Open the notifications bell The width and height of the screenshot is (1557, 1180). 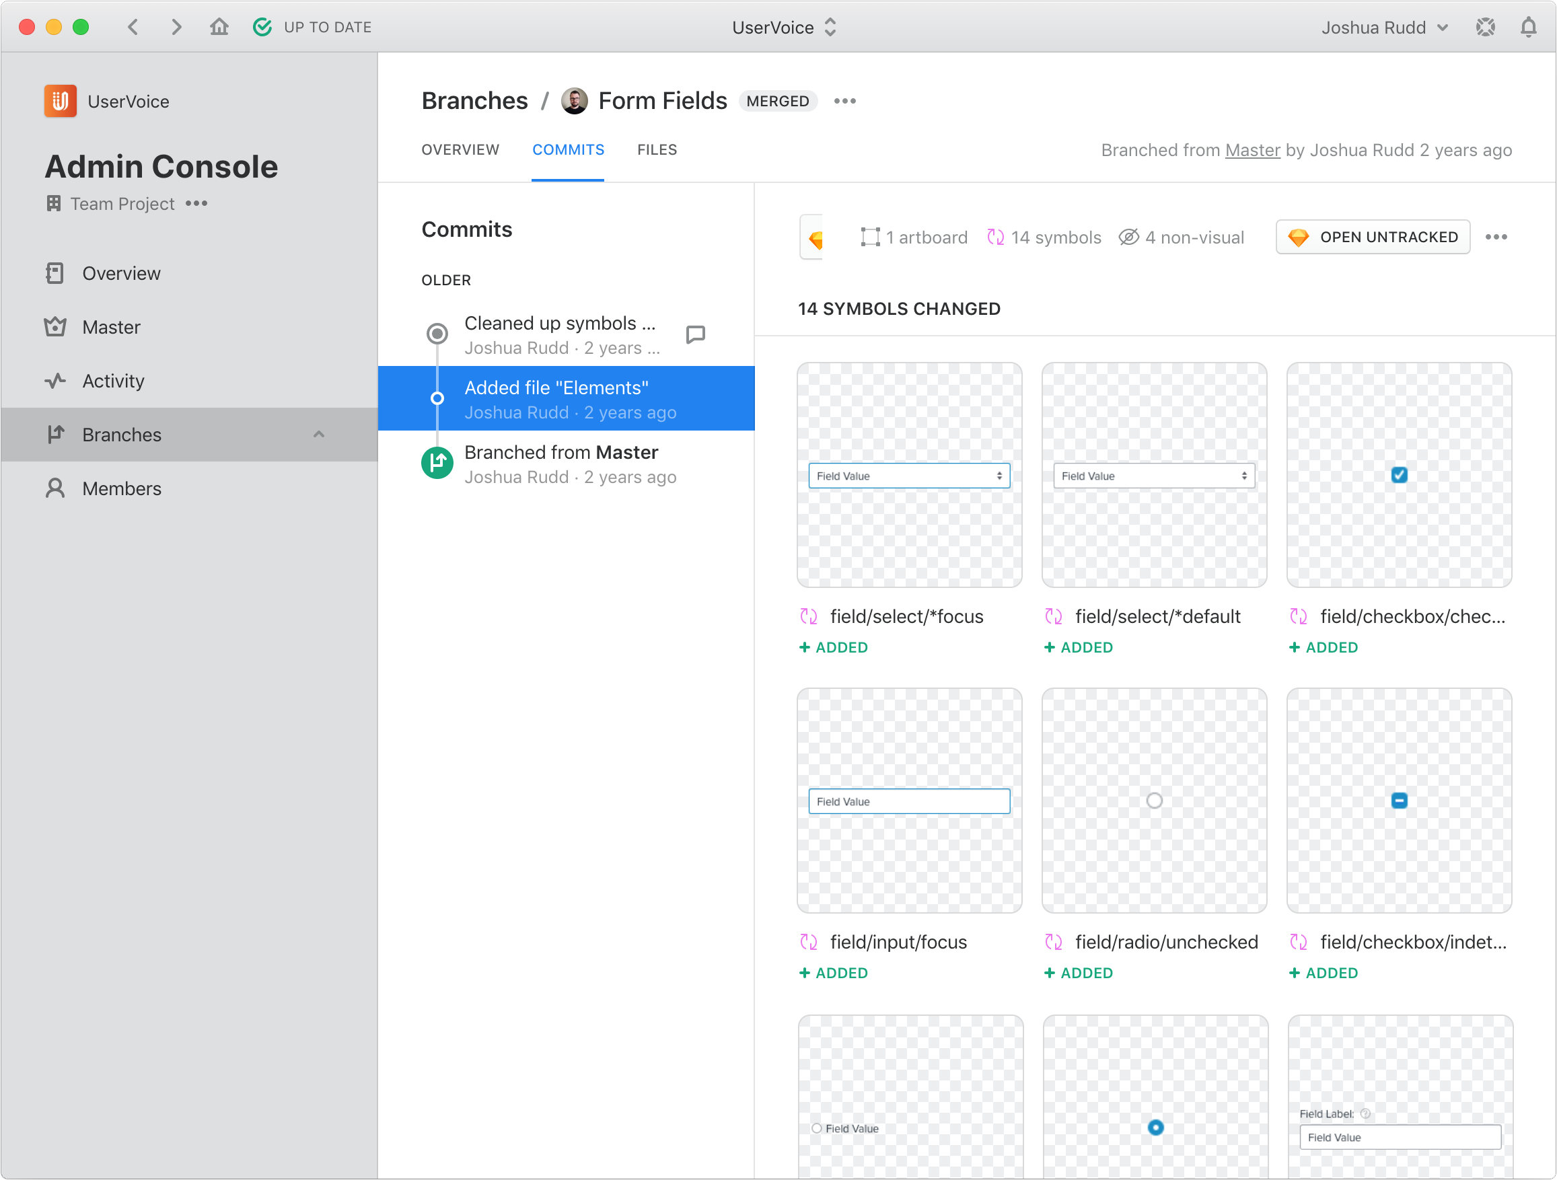pyautogui.click(x=1528, y=28)
